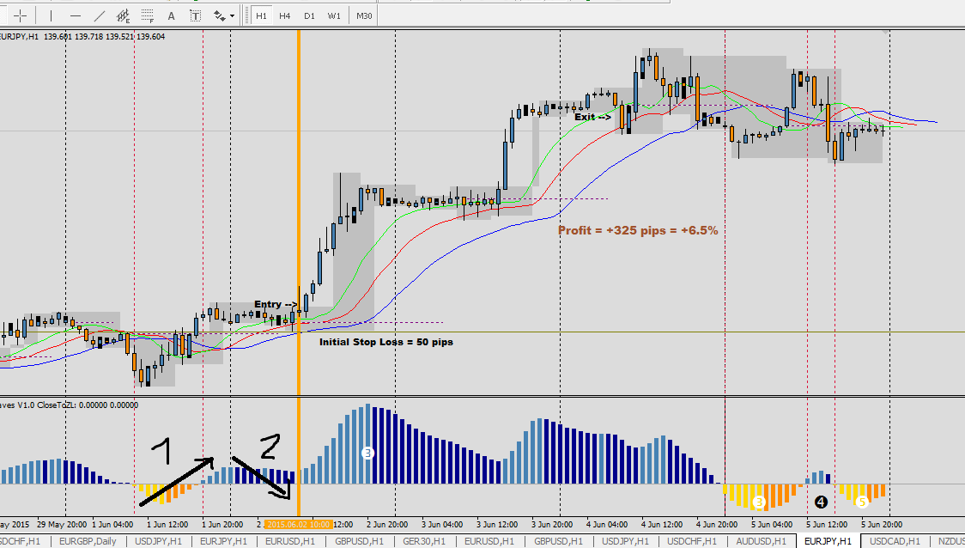965x548 pixels.
Task: Click the '4 Jun 20:00' time axis label
Action: click(x=717, y=525)
